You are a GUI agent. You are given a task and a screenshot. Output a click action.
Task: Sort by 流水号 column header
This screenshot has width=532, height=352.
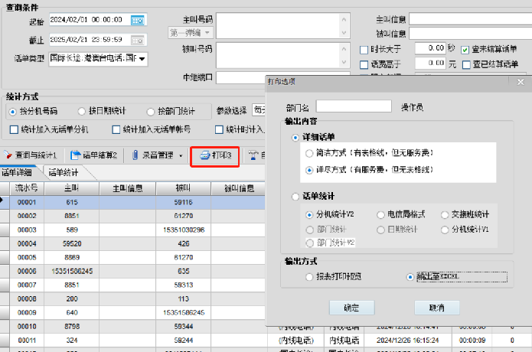pyautogui.click(x=27, y=188)
